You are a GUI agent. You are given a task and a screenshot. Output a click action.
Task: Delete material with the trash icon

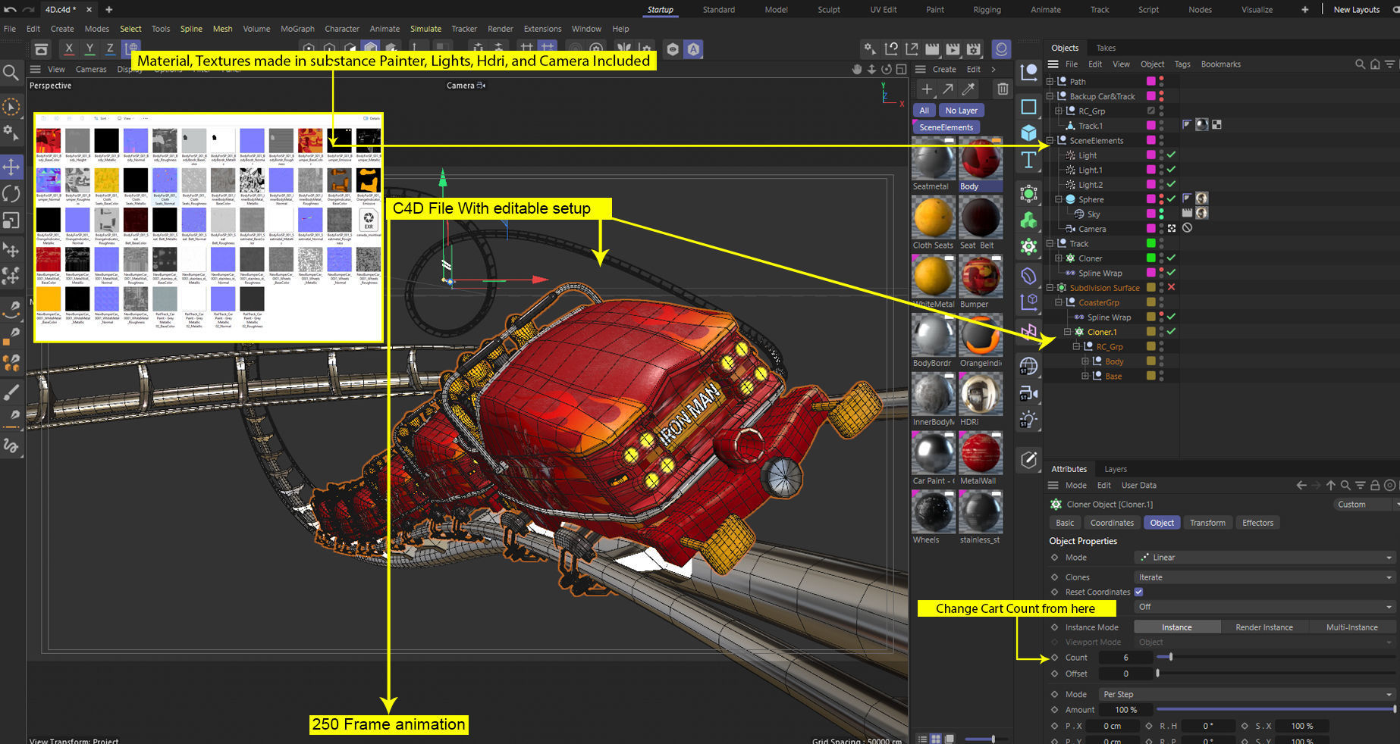tap(1003, 89)
